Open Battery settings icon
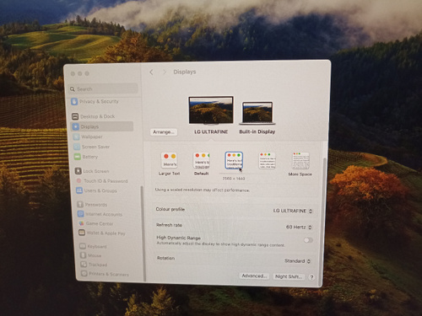Screen dimensions: 422x316 pyautogui.click(x=78, y=157)
